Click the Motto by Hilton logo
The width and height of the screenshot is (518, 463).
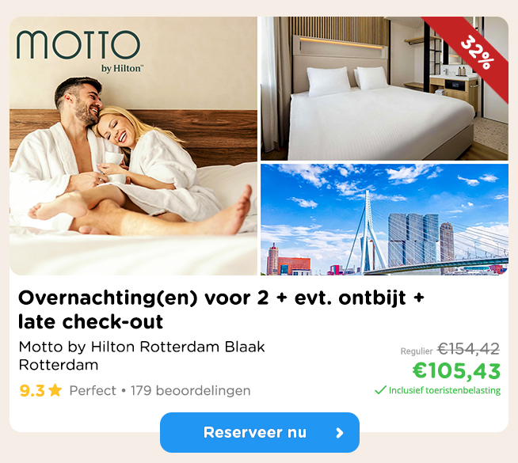(78, 51)
